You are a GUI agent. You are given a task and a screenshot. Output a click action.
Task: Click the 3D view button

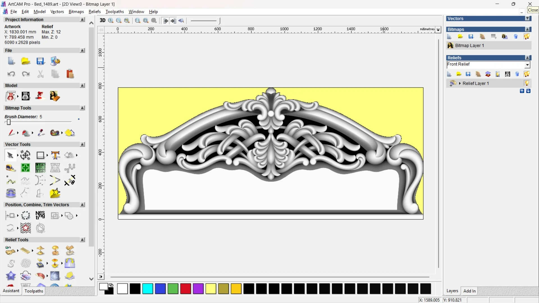click(102, 20)
